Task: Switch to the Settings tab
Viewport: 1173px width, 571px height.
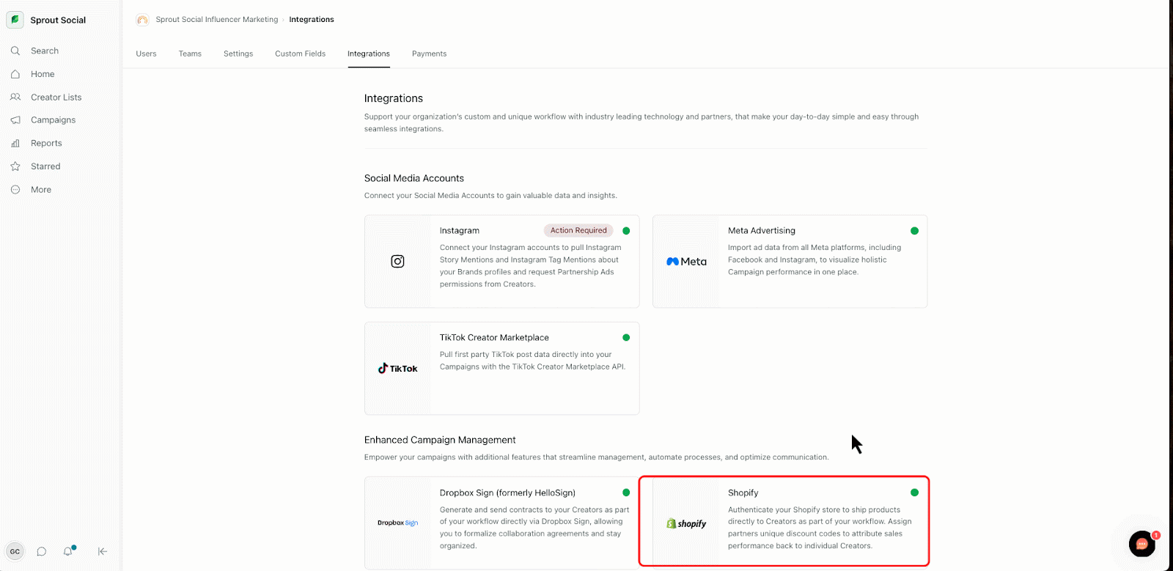Action: click(238, 54)
